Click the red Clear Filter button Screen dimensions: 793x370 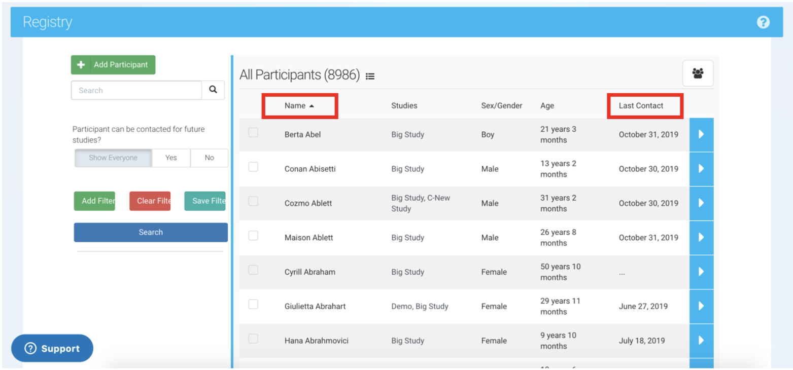[150, 201]
